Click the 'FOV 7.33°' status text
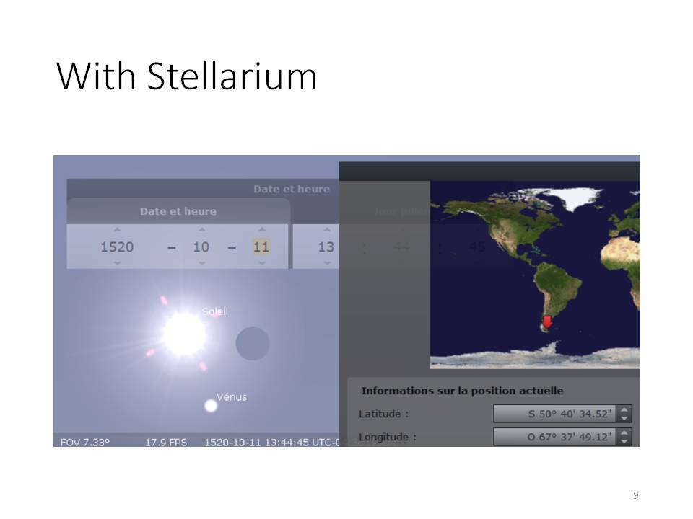The image size is (693, 519). coord(85,442)
